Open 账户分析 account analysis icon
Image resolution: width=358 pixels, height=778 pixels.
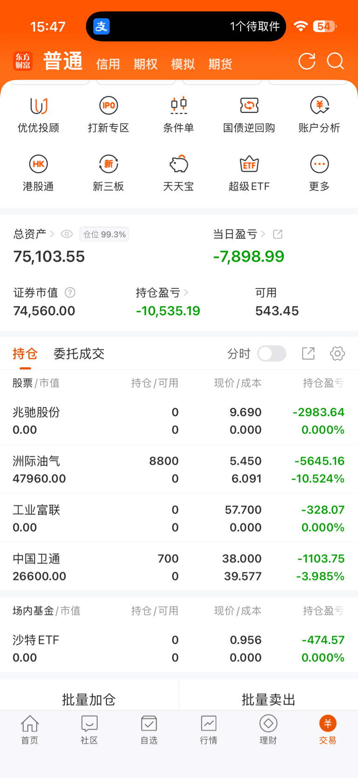(x=319, y=106)
